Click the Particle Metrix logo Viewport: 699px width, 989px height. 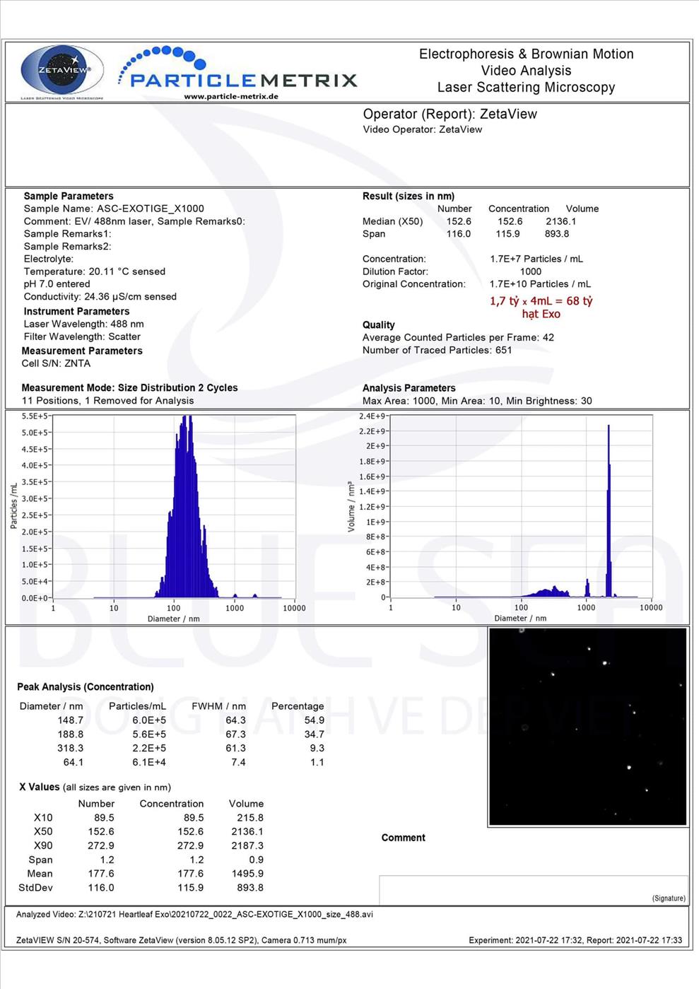point(240,73)
